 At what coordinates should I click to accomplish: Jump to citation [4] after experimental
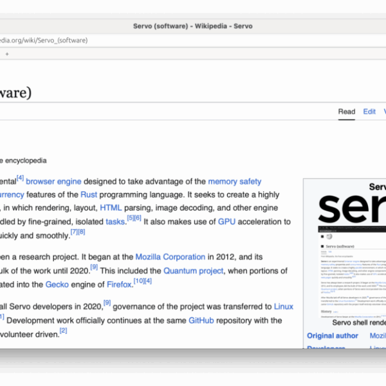[x=20, y=178]
